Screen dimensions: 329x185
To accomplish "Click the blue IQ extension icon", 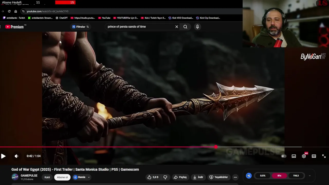I will click(249, 176).
